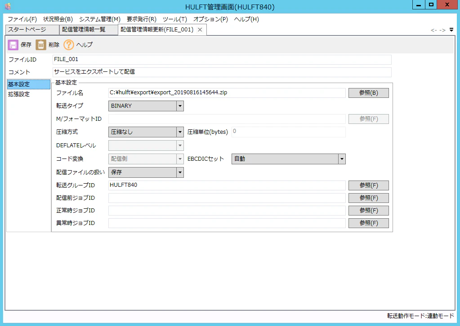Viewport: 460px width, 326px height.
Task: Click the 正常時ジョブID input field
Action: click(227, 211)
